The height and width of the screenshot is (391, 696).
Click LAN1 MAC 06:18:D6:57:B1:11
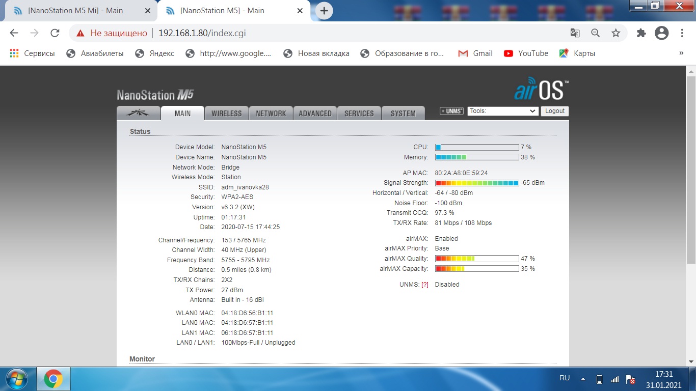tap(247, 333)
